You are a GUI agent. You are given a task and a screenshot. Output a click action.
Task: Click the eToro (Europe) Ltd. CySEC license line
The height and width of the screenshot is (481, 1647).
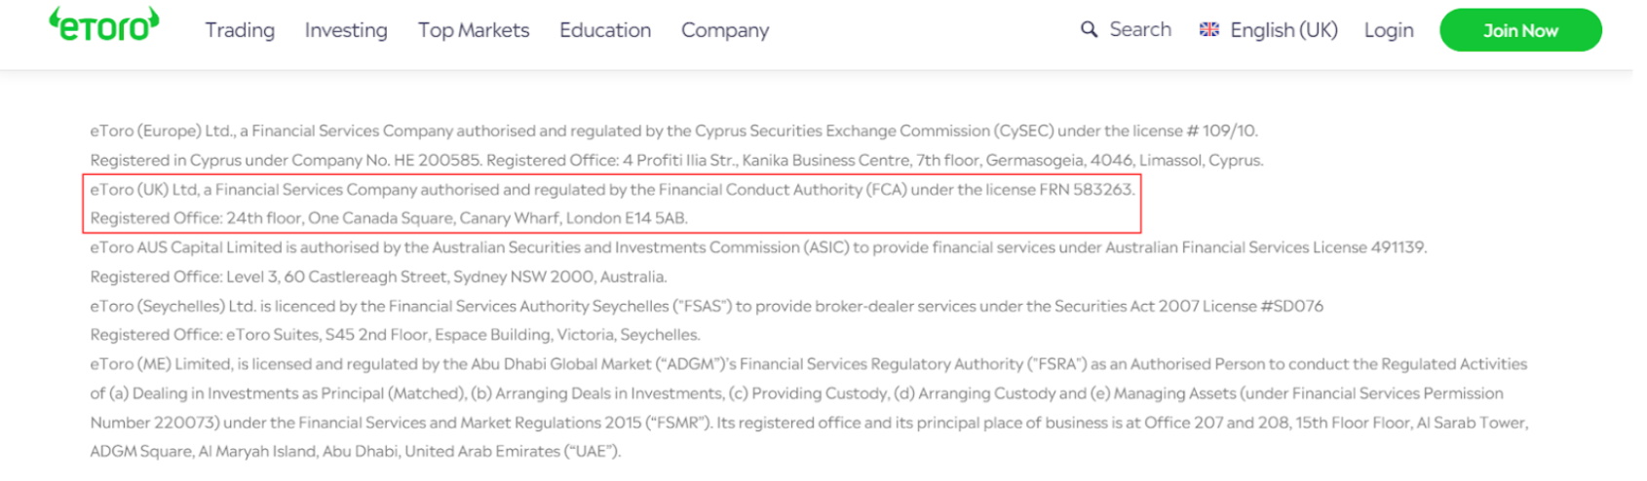(x=673, y=130)
